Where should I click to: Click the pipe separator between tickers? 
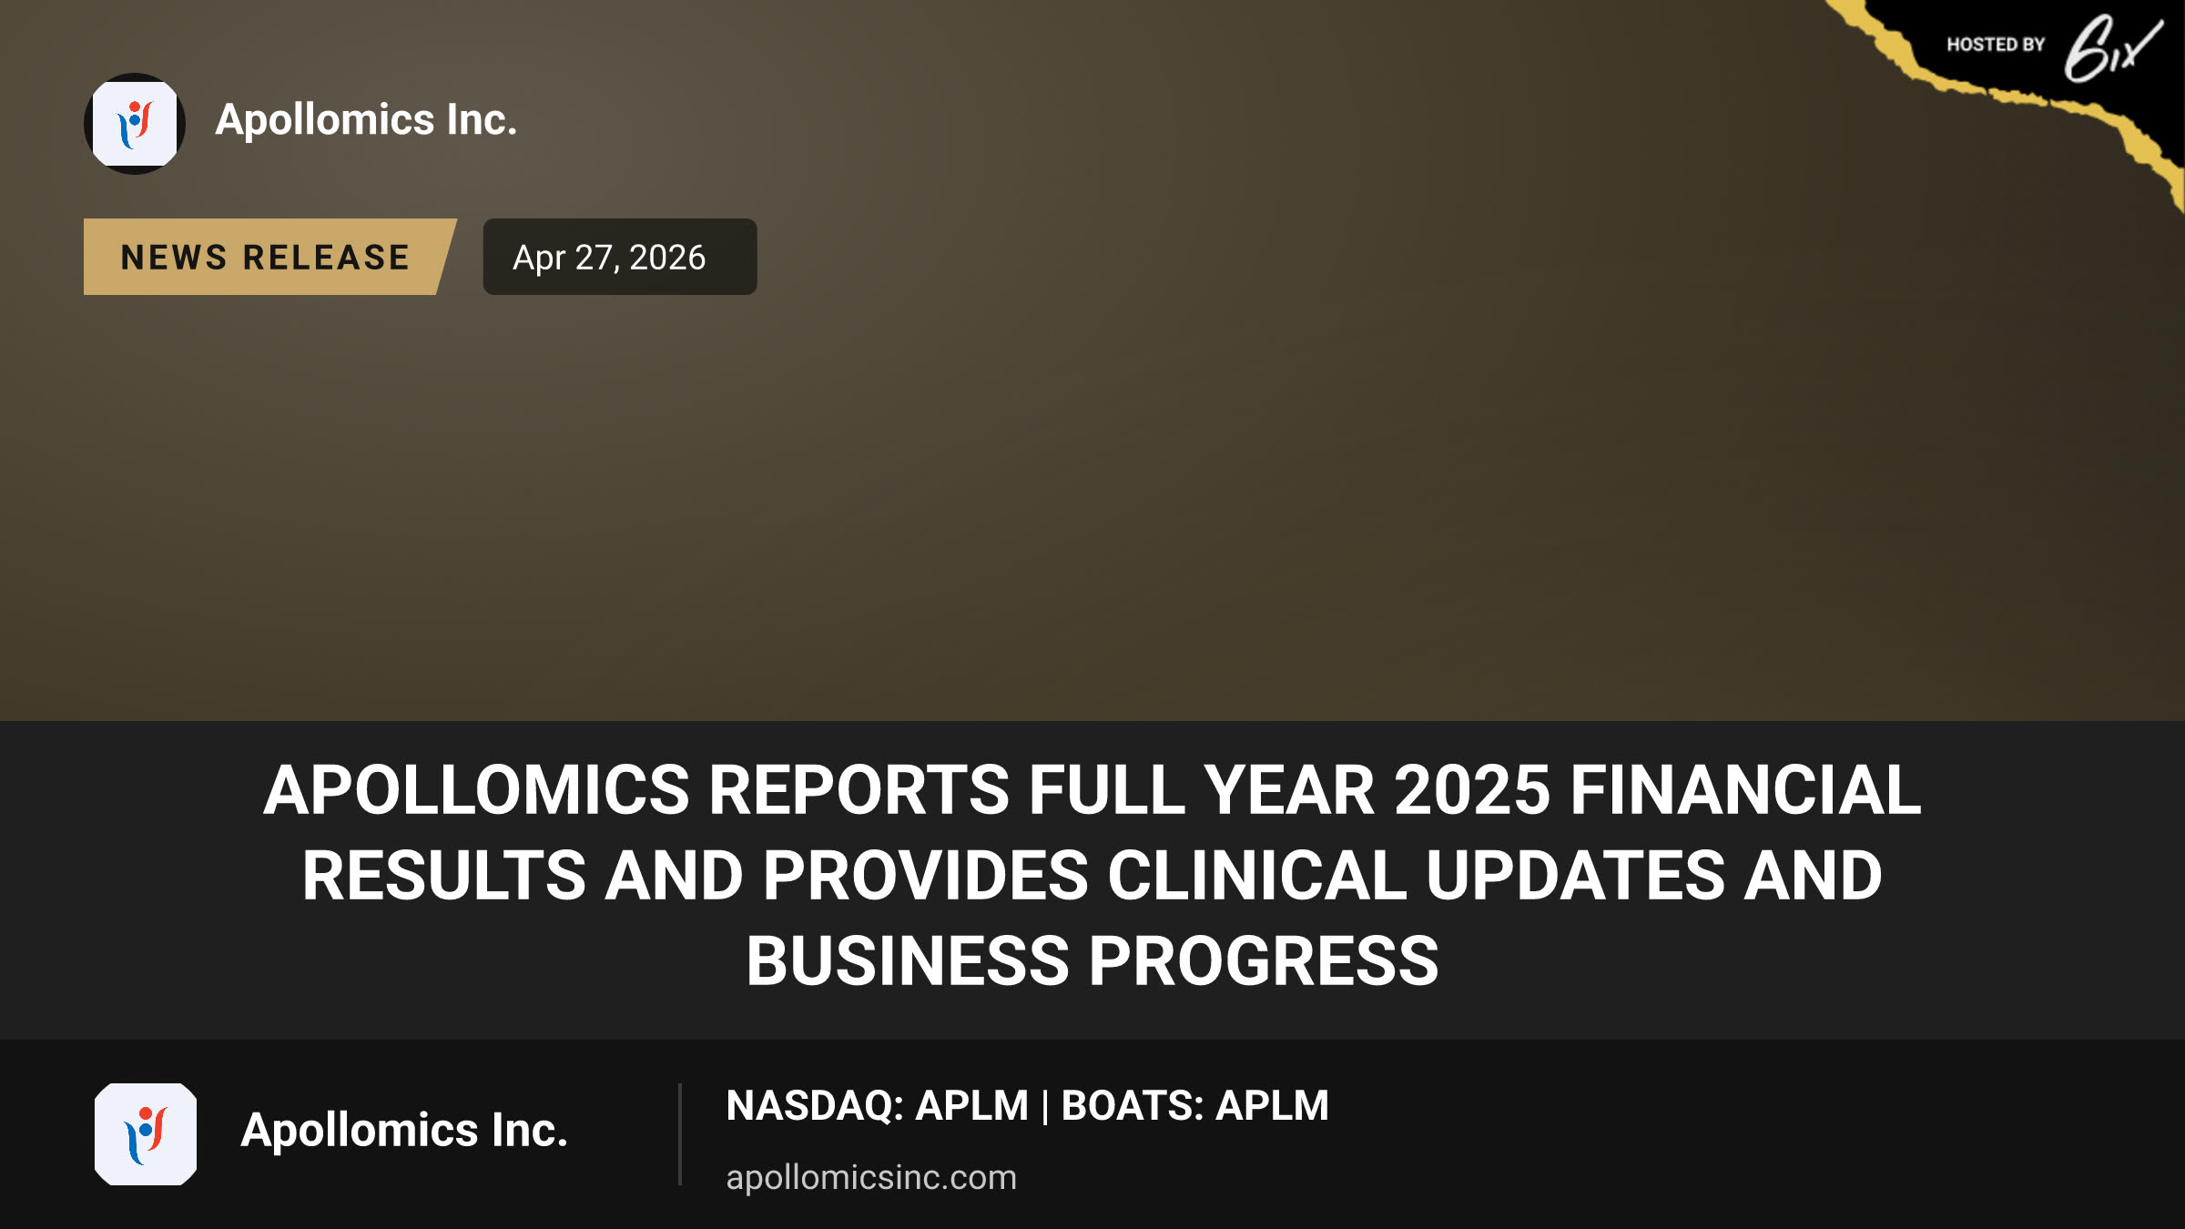pyautogui.click(x=1045, y=1106)
